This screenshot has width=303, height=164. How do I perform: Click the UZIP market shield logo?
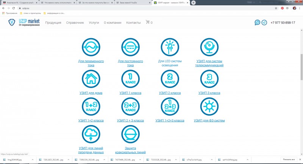click(x=12, y=22)
